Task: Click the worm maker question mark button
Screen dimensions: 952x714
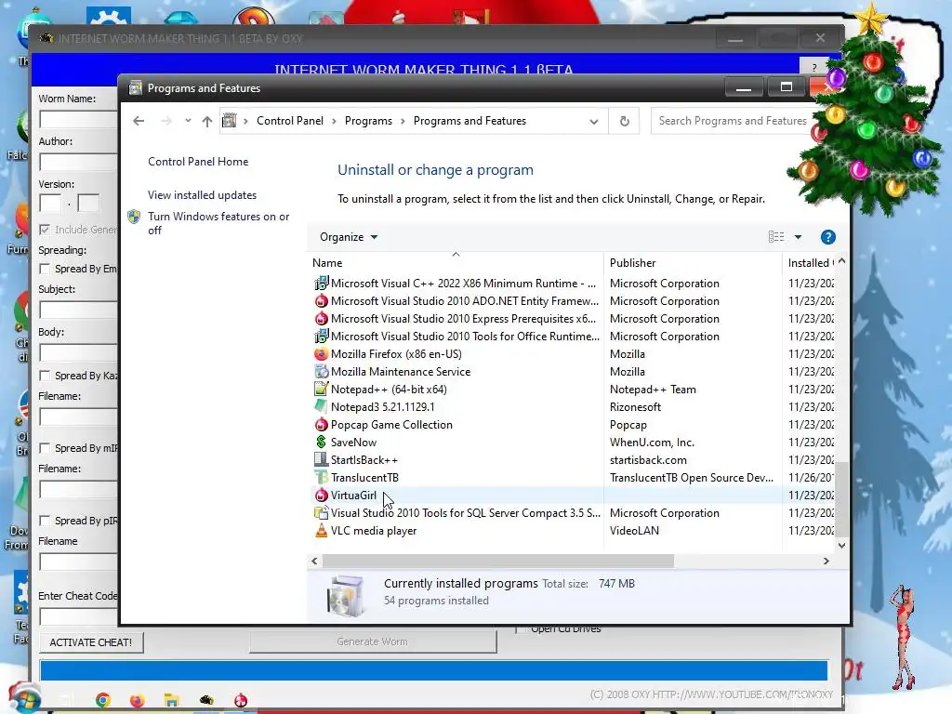Action: tap(814, 67)
